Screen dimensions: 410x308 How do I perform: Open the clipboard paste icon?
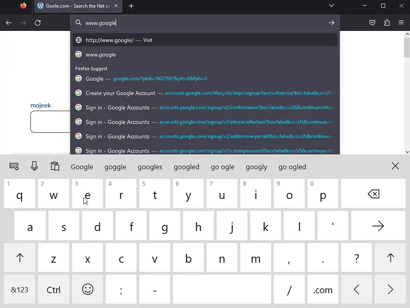point(55,166)
